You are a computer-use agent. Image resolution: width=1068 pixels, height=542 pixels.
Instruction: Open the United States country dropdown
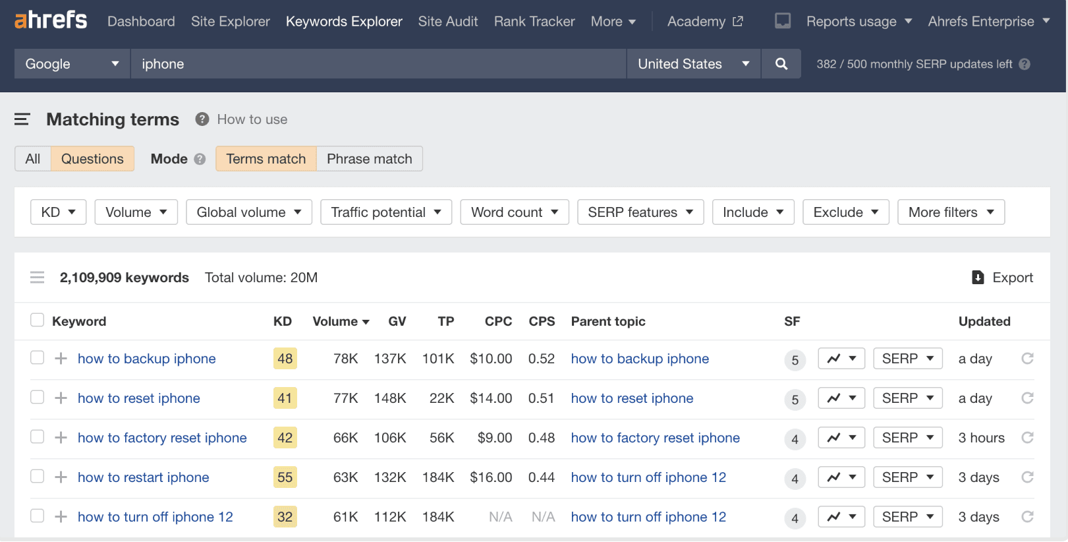(x=694, y=64)
